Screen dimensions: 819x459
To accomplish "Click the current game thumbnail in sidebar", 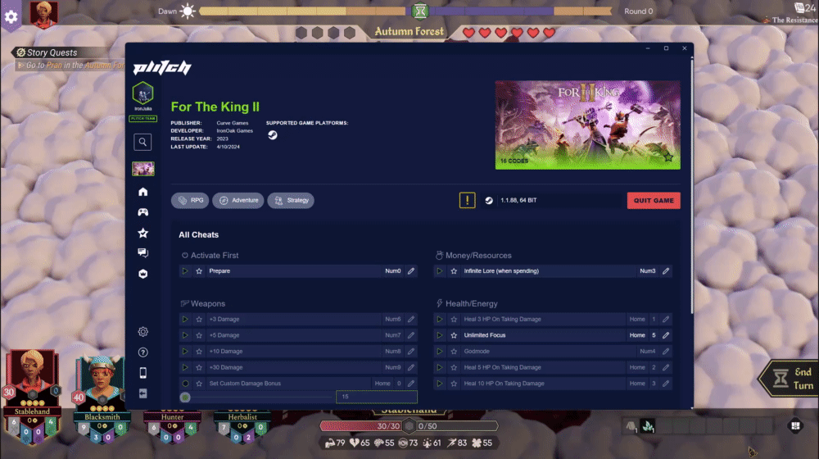I will pyautogui.click(x=143, y=168).
